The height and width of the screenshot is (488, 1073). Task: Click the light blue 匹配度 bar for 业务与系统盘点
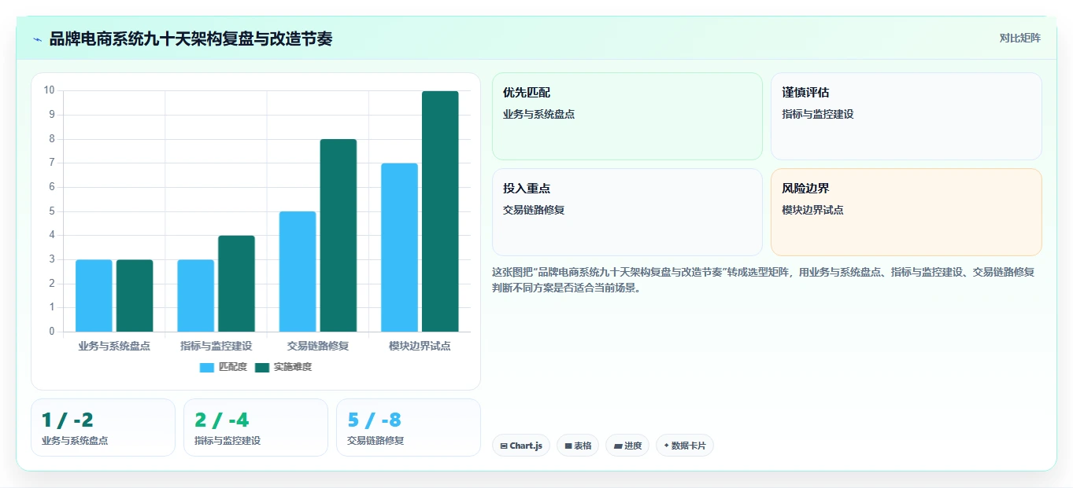(x=94, y=295)
